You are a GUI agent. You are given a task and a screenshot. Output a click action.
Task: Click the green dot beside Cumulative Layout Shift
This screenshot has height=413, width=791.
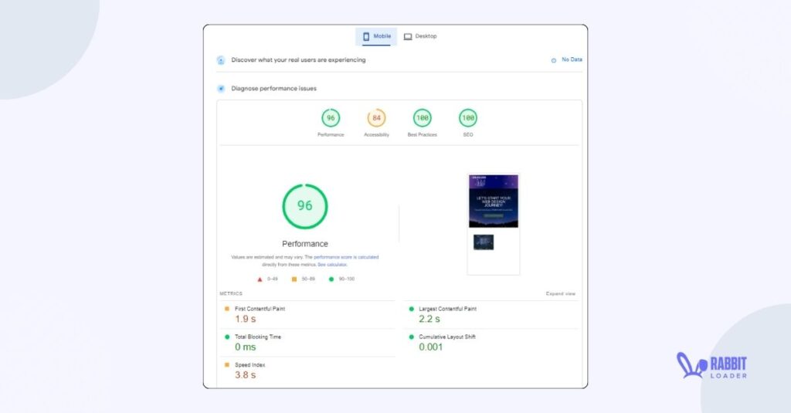(411, 337)
